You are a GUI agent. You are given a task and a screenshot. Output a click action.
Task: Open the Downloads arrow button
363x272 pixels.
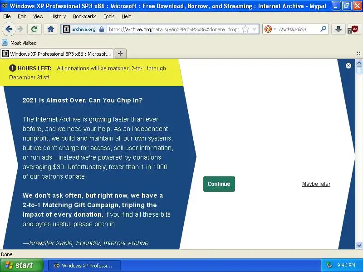[338, 29]
